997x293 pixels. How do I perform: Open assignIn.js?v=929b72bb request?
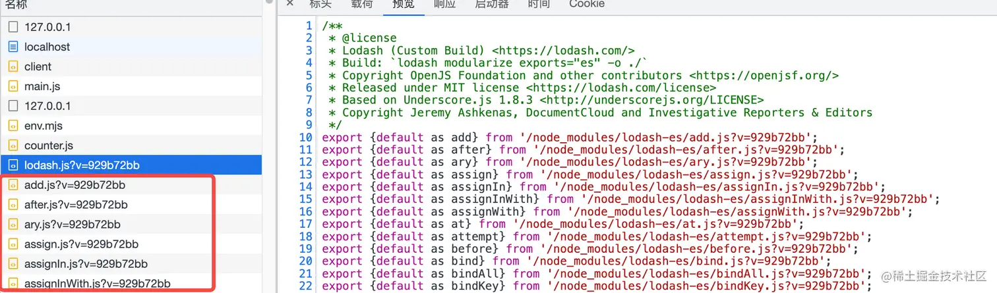pos(131,264)
